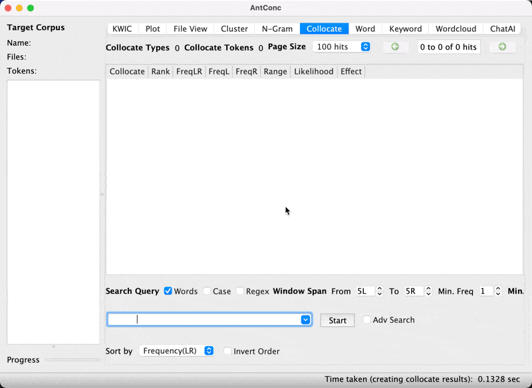Click the Progress bar

[72, 359]
